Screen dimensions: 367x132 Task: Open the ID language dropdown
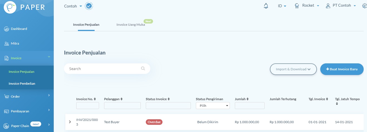[x=282, y=6]
